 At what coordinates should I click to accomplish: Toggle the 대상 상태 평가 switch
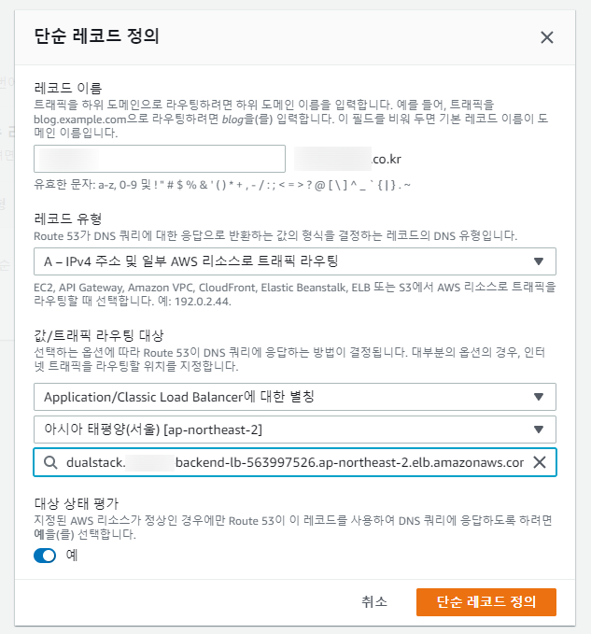click(45, 556)
